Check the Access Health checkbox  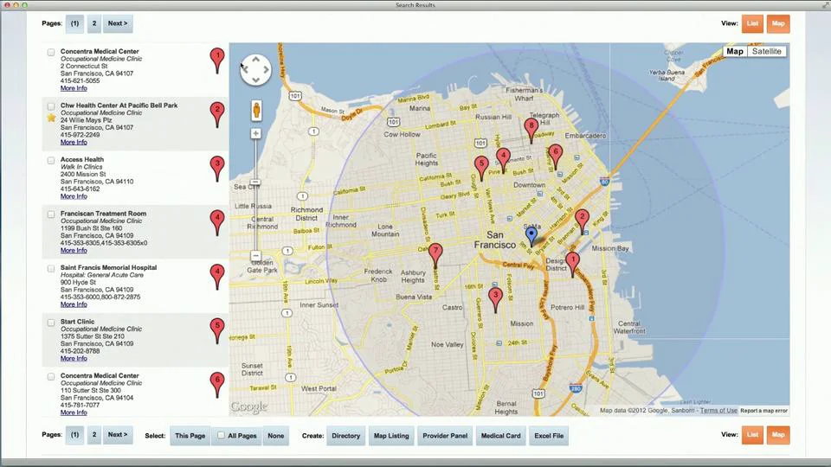[51, 161]
